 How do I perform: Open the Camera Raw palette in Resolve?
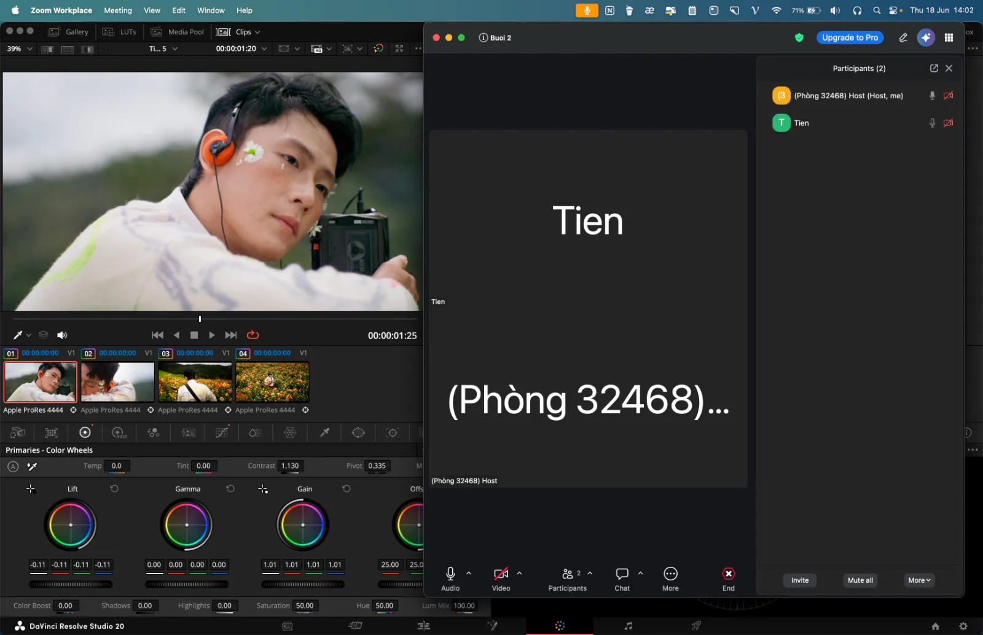pyautogui.click(x=18, y=432)
